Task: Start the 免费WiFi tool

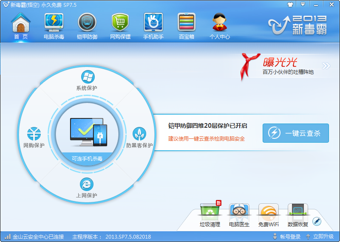Action: (x=268, y=212)
